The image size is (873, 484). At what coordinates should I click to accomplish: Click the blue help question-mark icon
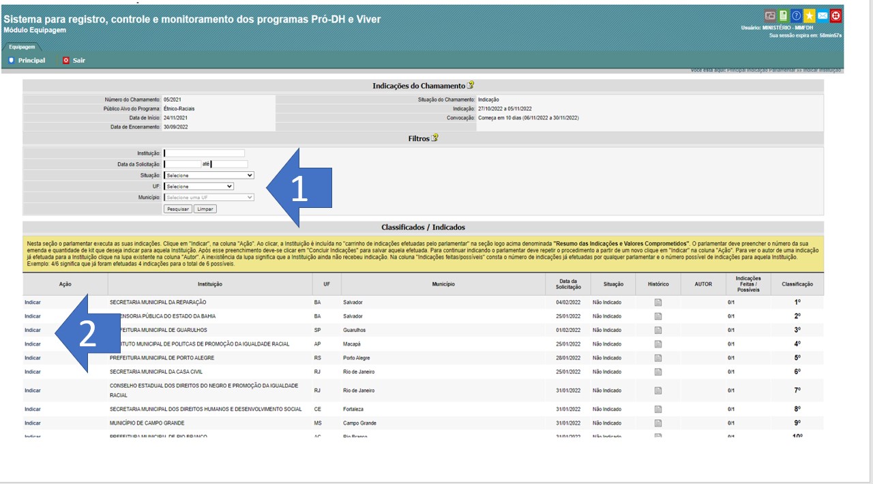796,16
